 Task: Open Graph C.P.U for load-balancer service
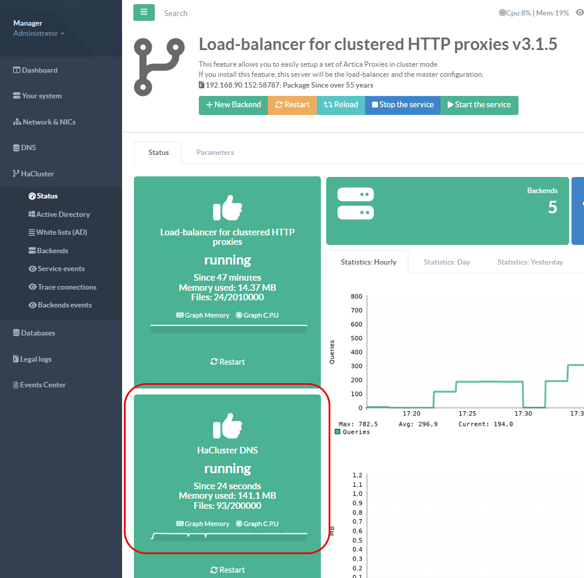(x=257, y=315)
